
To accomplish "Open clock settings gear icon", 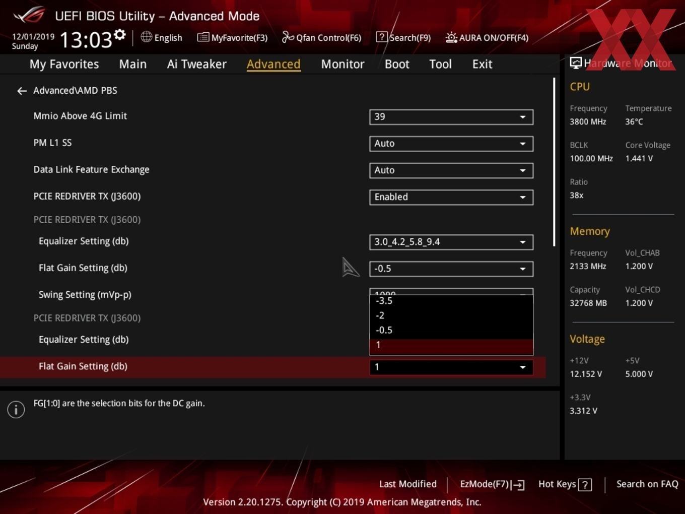I will click(120, 35).
